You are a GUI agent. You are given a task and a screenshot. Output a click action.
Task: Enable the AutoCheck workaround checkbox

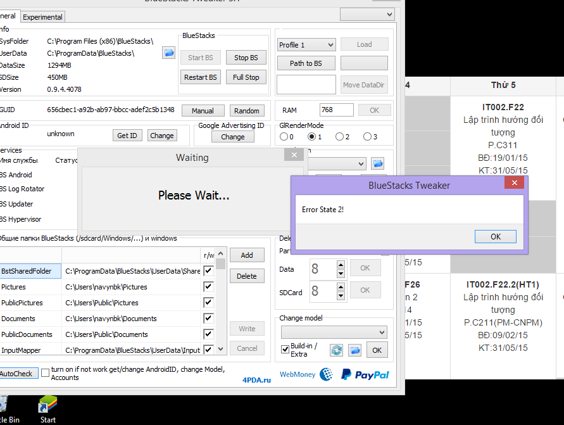tap(46, 373)
